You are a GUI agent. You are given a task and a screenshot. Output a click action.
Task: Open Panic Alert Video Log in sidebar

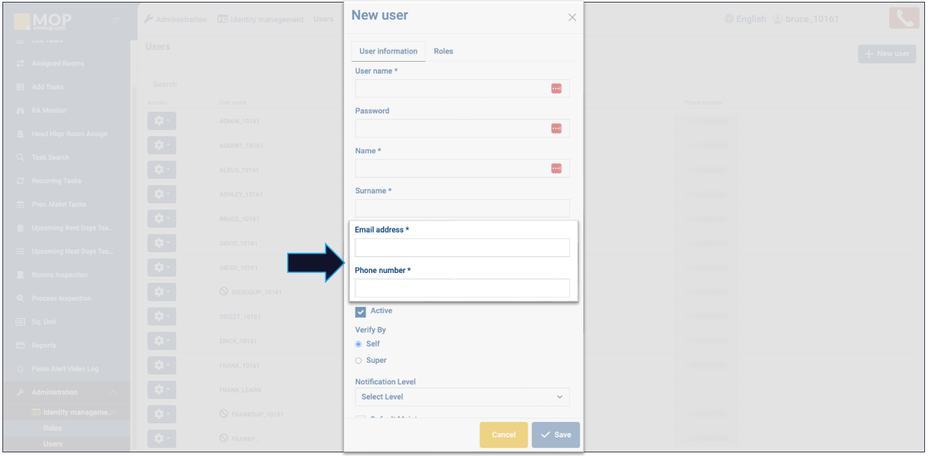pyautogui.click(x=65, y=369)
